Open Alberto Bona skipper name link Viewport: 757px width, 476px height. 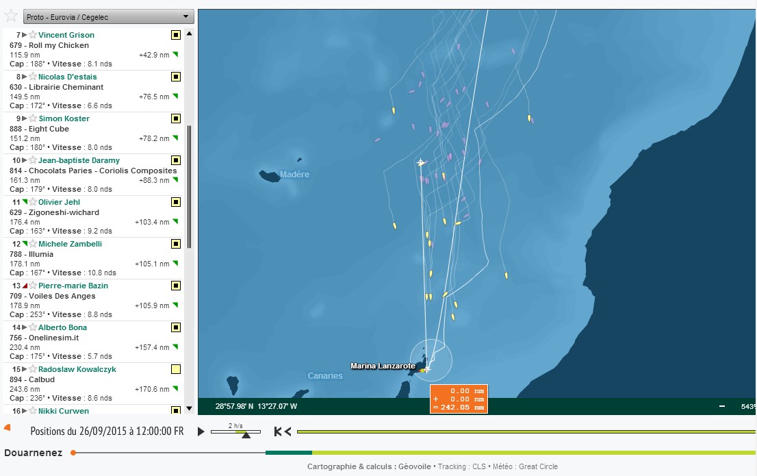click(x=62, y=327)
